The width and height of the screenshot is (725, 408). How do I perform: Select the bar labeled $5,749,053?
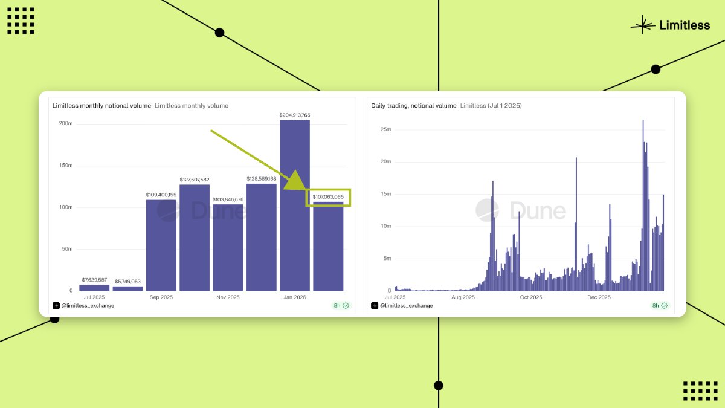pyautogui.click(x=127, y=288)
